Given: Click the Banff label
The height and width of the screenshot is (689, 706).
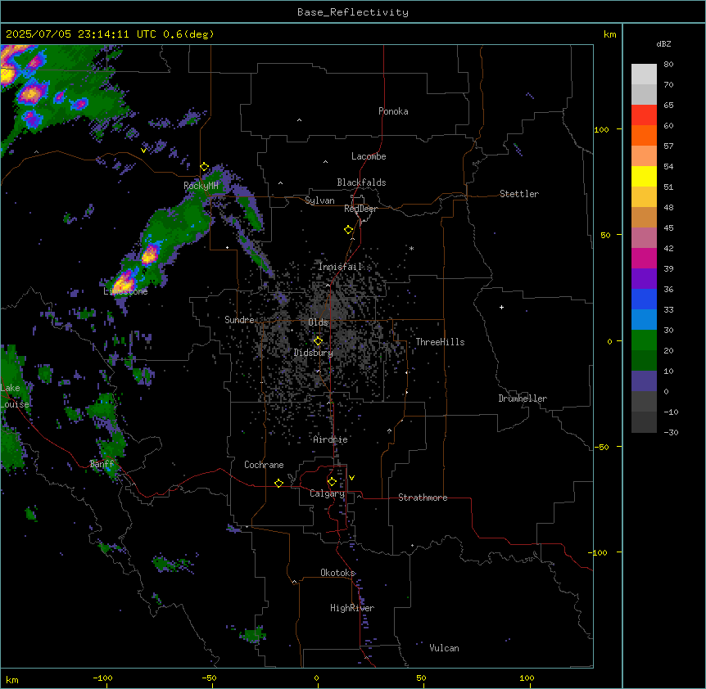Looking at the screenshot, I should tap(102, 464).
